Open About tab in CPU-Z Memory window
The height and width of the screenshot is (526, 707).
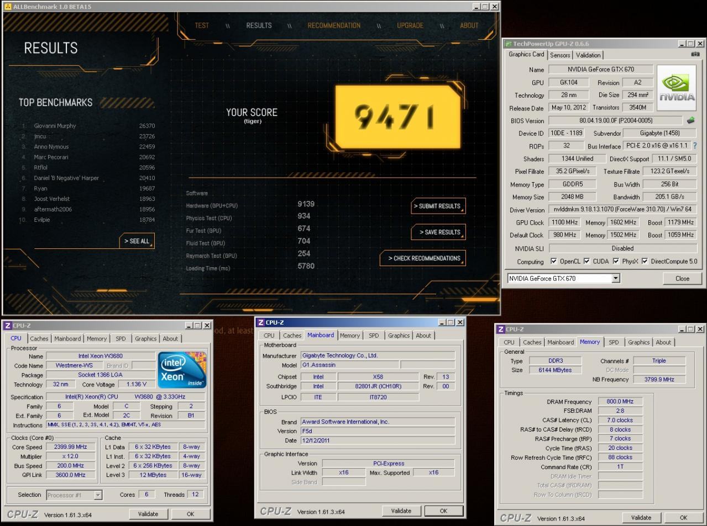click(663, 342)
